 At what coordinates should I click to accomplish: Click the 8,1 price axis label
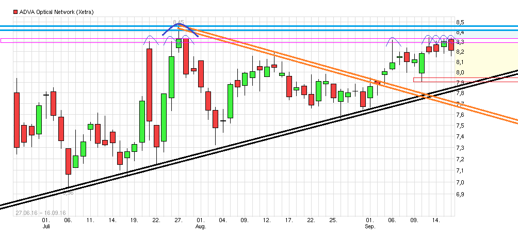[460, 62]
